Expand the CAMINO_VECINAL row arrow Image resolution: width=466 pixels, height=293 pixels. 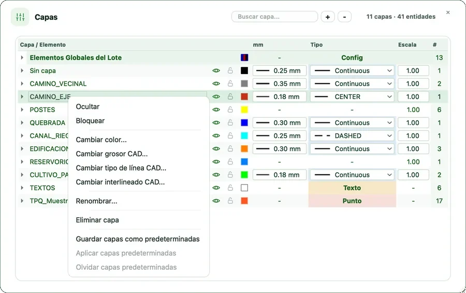(x=22, y=83)
